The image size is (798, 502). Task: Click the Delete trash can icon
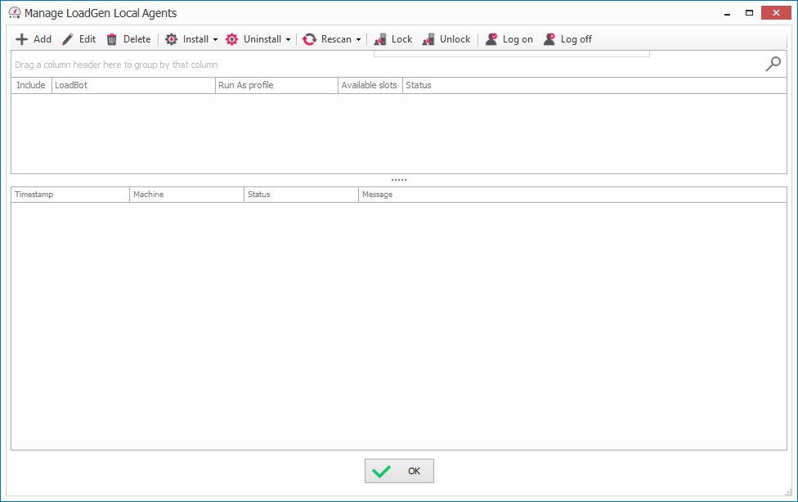(x=112, y=39)
